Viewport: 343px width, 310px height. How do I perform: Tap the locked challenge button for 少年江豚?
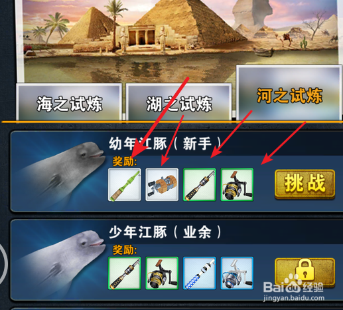[x=305, y=272]
